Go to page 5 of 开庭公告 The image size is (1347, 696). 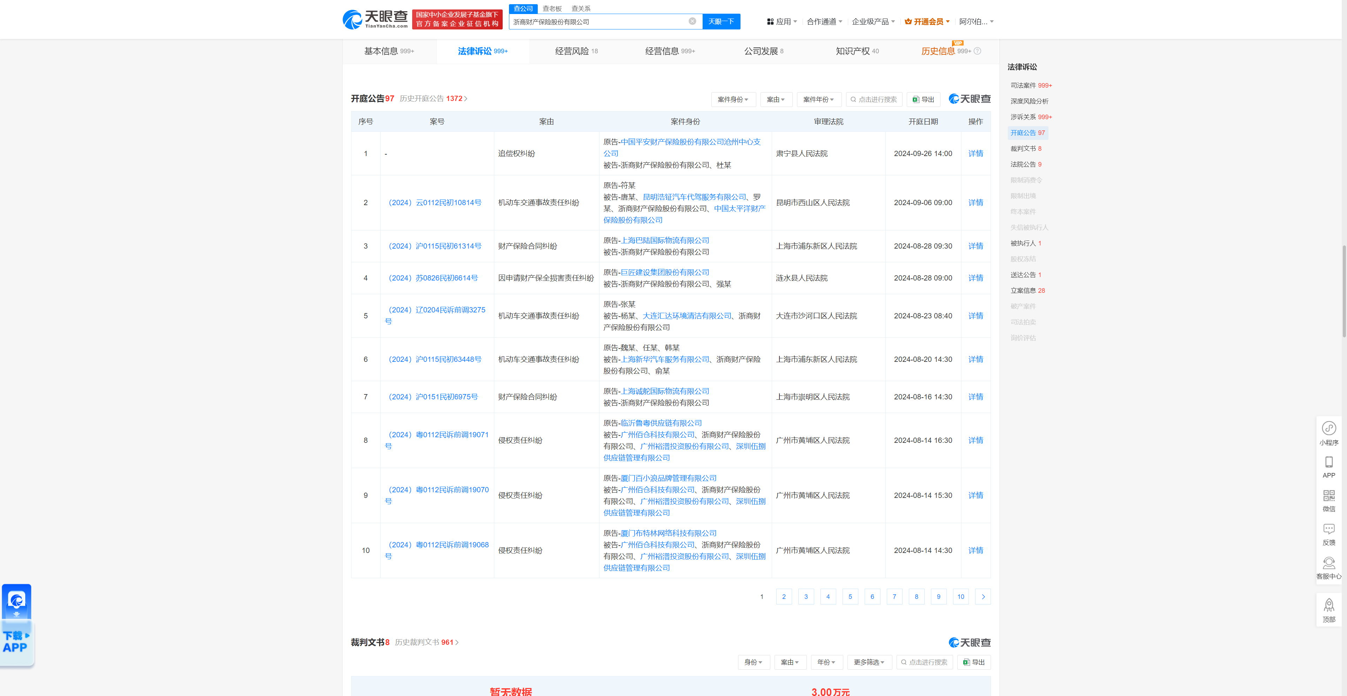[x=850, y=597]
